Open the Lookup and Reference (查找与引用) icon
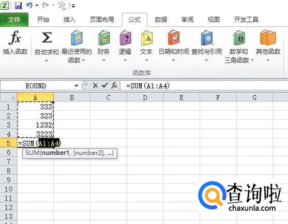The width and height of the screenshot is (288, 224). tap(207, 38)
